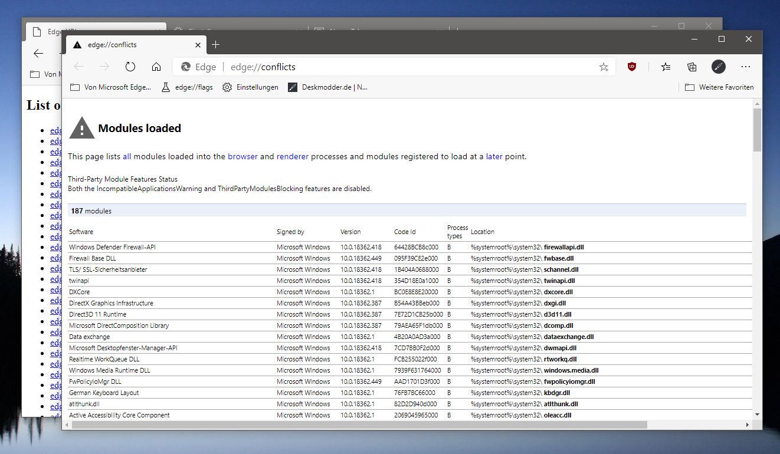Viewport: 780px width, 454px height.
Task: Open Von Microsoft Edge favorites folder
Action: tap(110, 87)
